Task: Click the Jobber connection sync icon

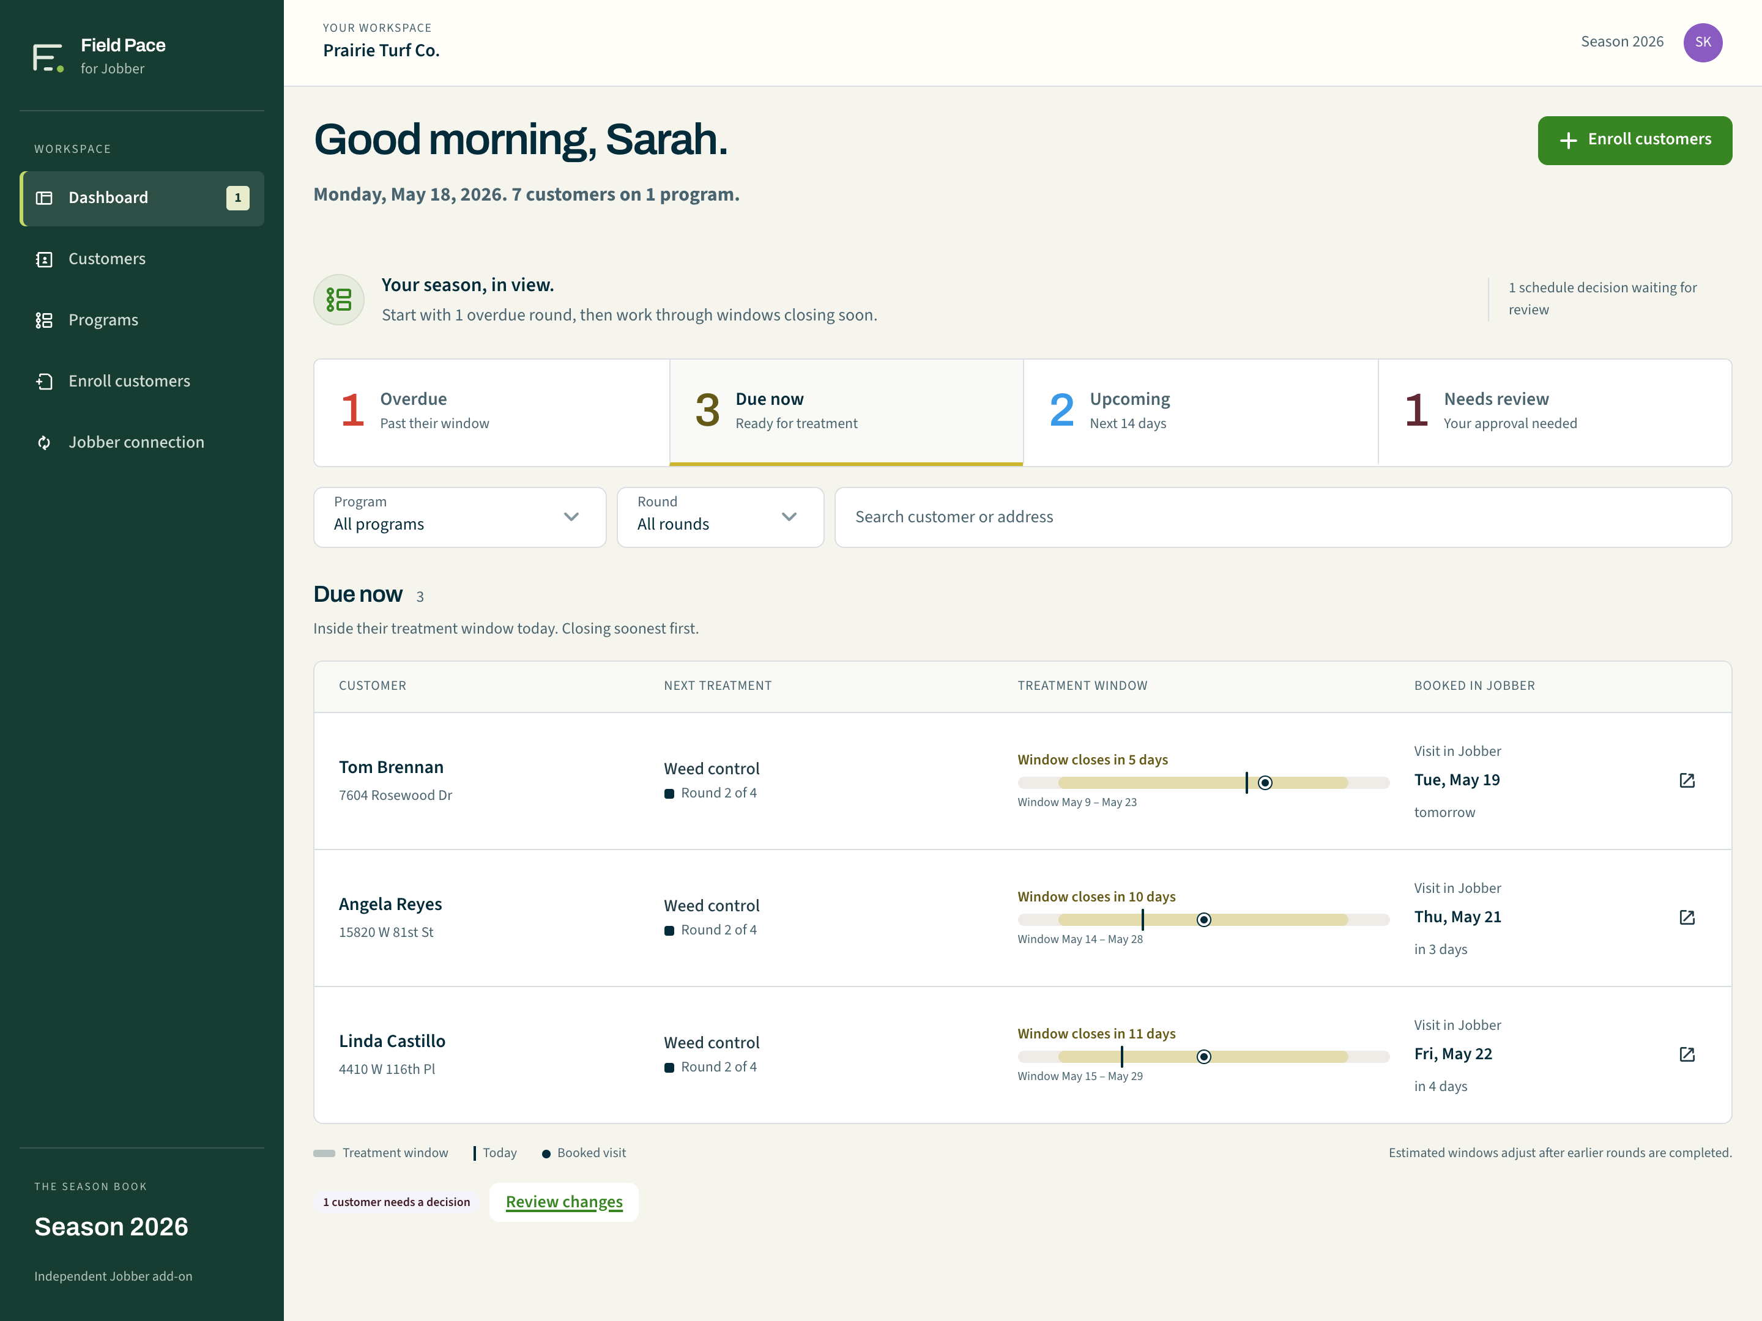Action: [x=45, y=443]
